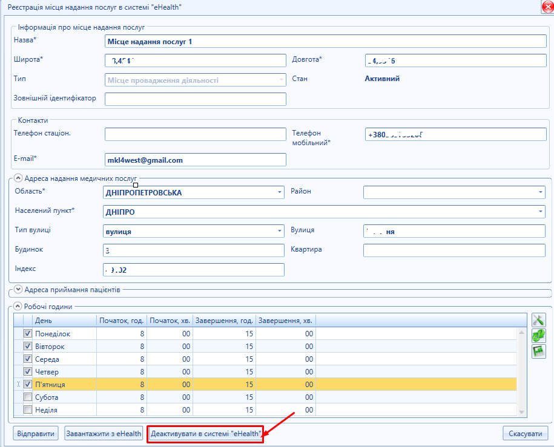Image resolution: width=554 pixels, height=447 pixels.
Task: Click the start minutes cell for Середа
Action: 170,359
